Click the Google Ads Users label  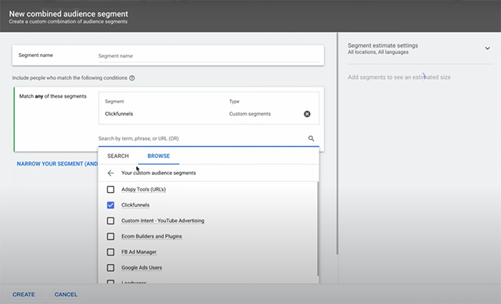tap(142, 267)
